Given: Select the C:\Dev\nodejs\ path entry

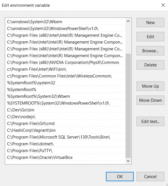Looking at the screenshot, I should click(65, 117).
